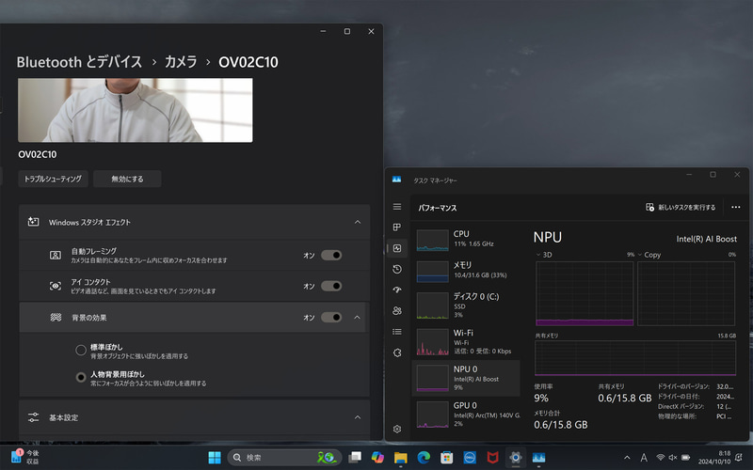This screenshot has height=470, width=753.
Task: Switch to Settings app via taskbar
Action: (x=516, y=458)
